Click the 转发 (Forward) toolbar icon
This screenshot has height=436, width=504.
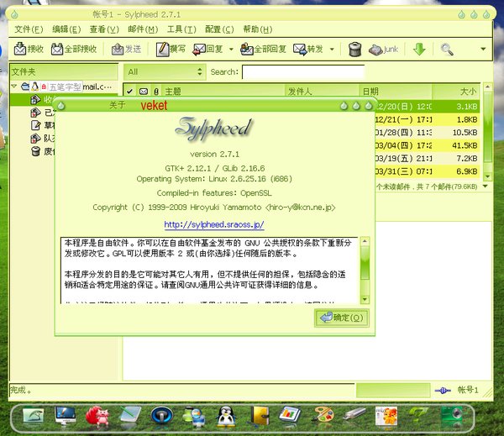click(308, 50)
